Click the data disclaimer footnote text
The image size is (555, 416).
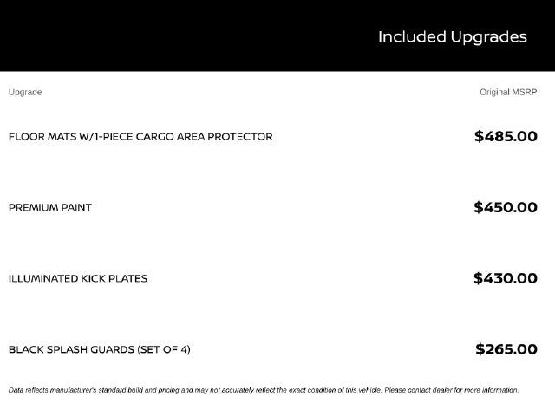coord(264,390)
